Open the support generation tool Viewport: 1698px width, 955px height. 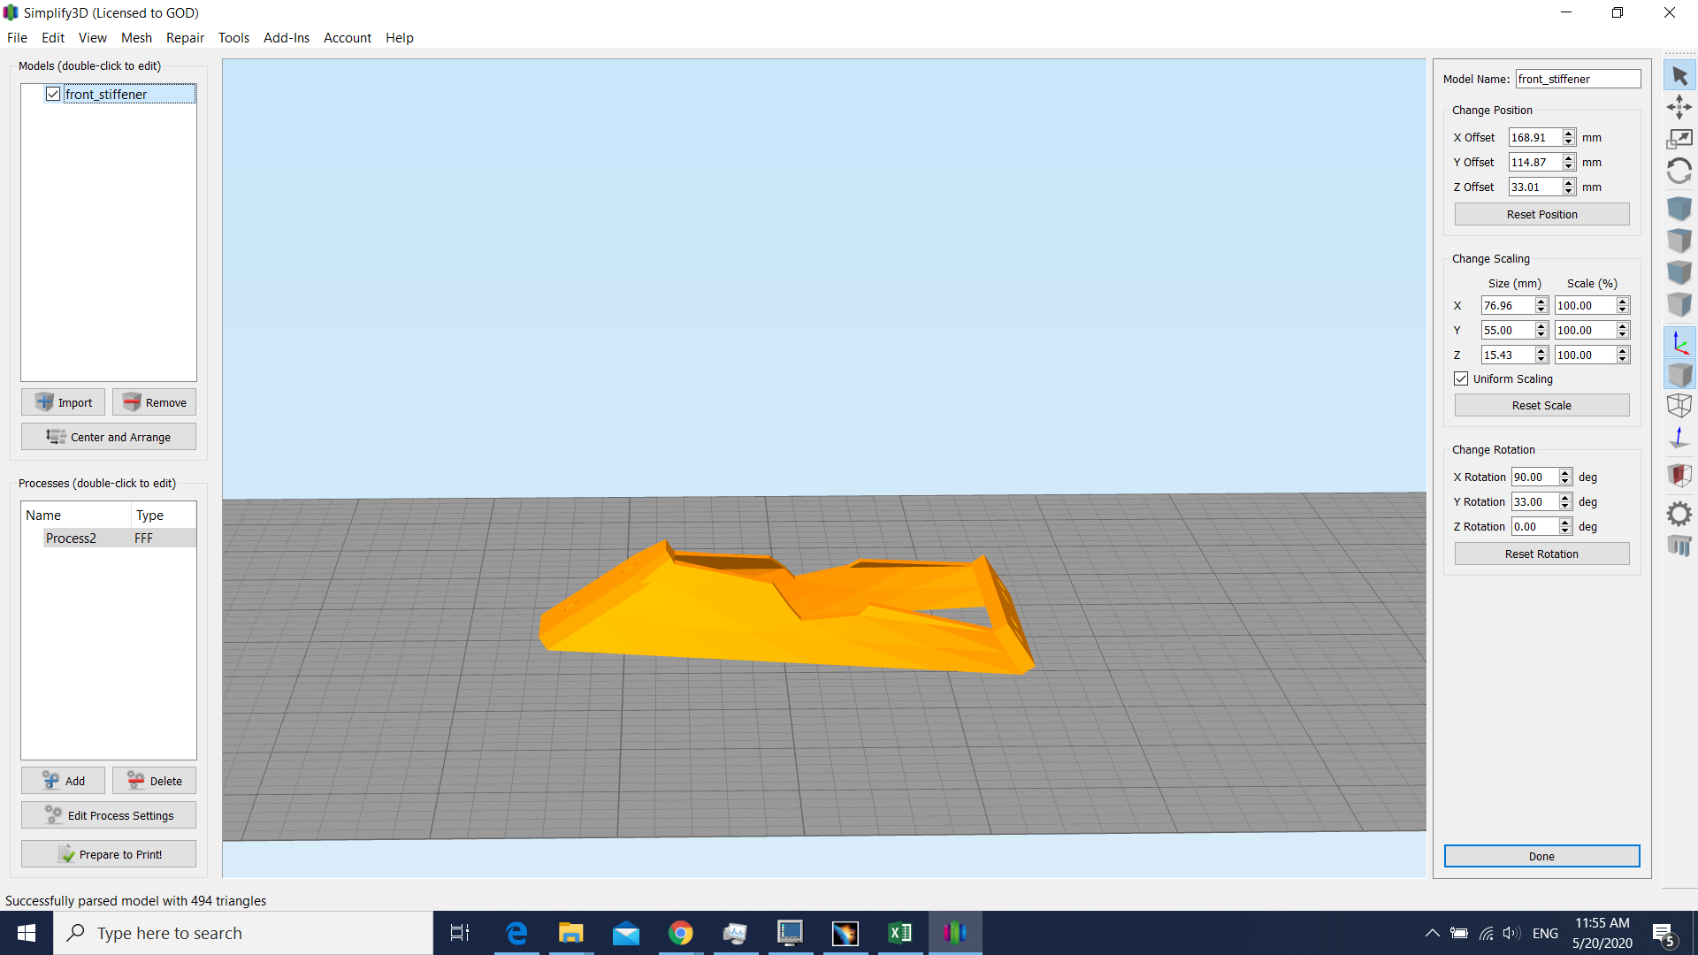coord(1679,546)
